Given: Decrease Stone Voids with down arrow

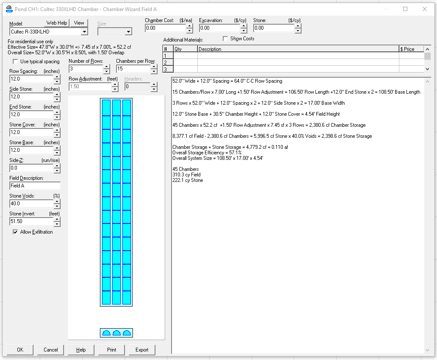Looking at the screenshot, I should [x=57, y=206].
